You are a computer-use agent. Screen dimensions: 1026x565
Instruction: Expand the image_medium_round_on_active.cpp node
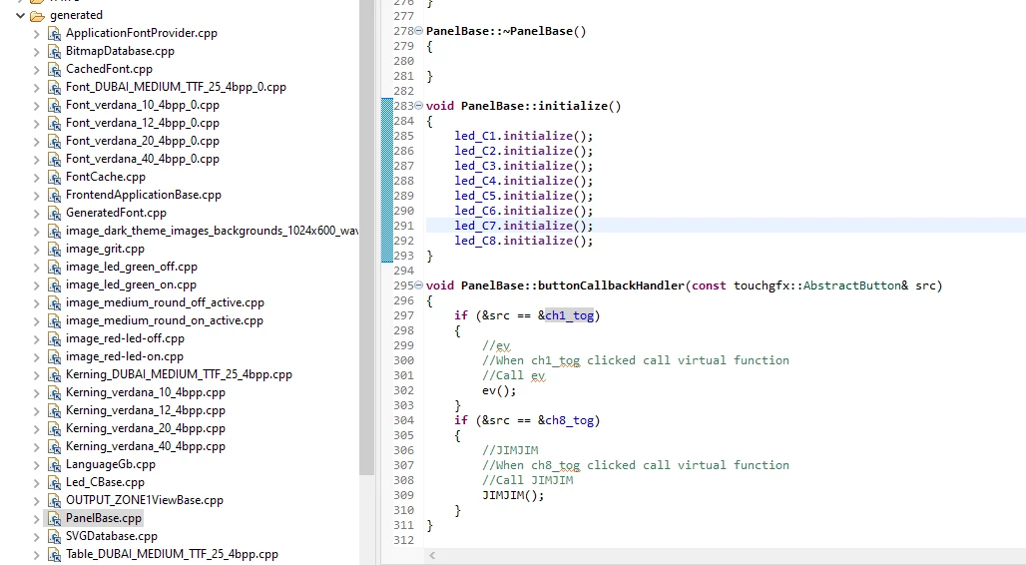point(36,320)
